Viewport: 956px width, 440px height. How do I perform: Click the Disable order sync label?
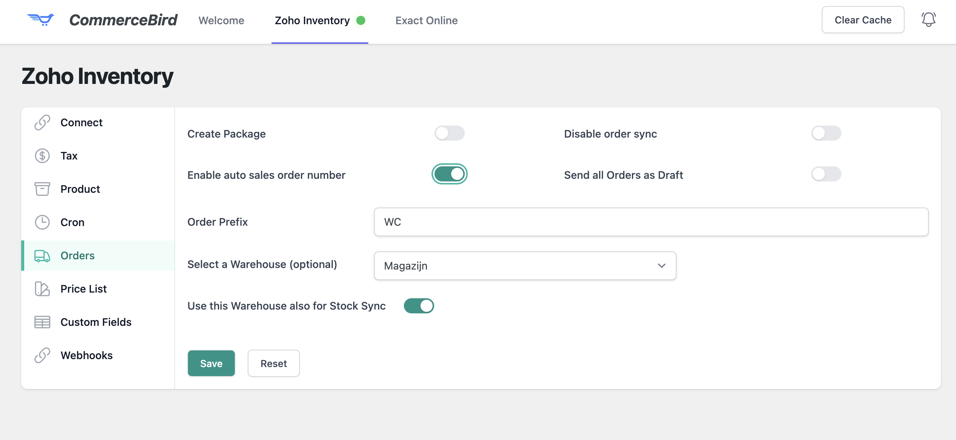coord(610,134)
